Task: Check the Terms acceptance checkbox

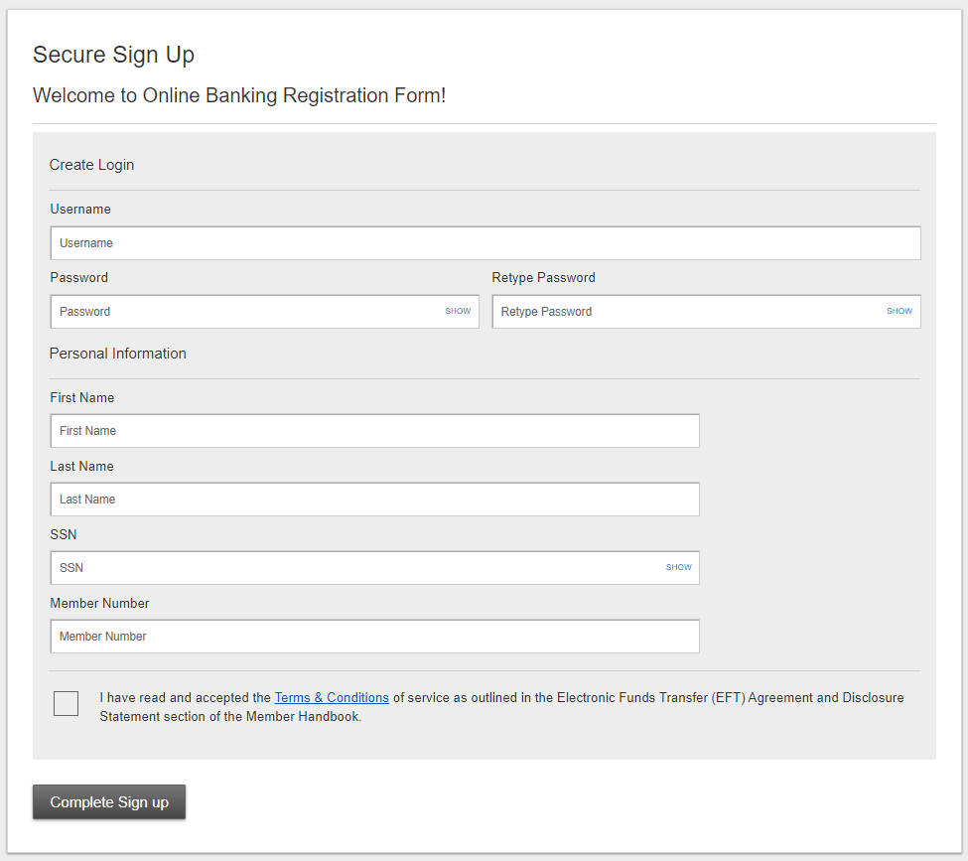Action: pos(67,703)
